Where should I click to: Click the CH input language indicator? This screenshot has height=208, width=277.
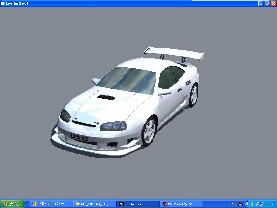click(234, 204)
